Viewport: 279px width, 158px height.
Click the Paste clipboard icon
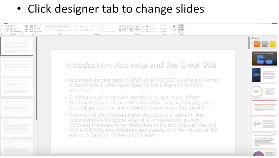point(7,27)
